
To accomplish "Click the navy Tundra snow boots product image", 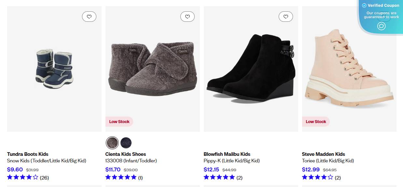I will [x=54, y=68].
